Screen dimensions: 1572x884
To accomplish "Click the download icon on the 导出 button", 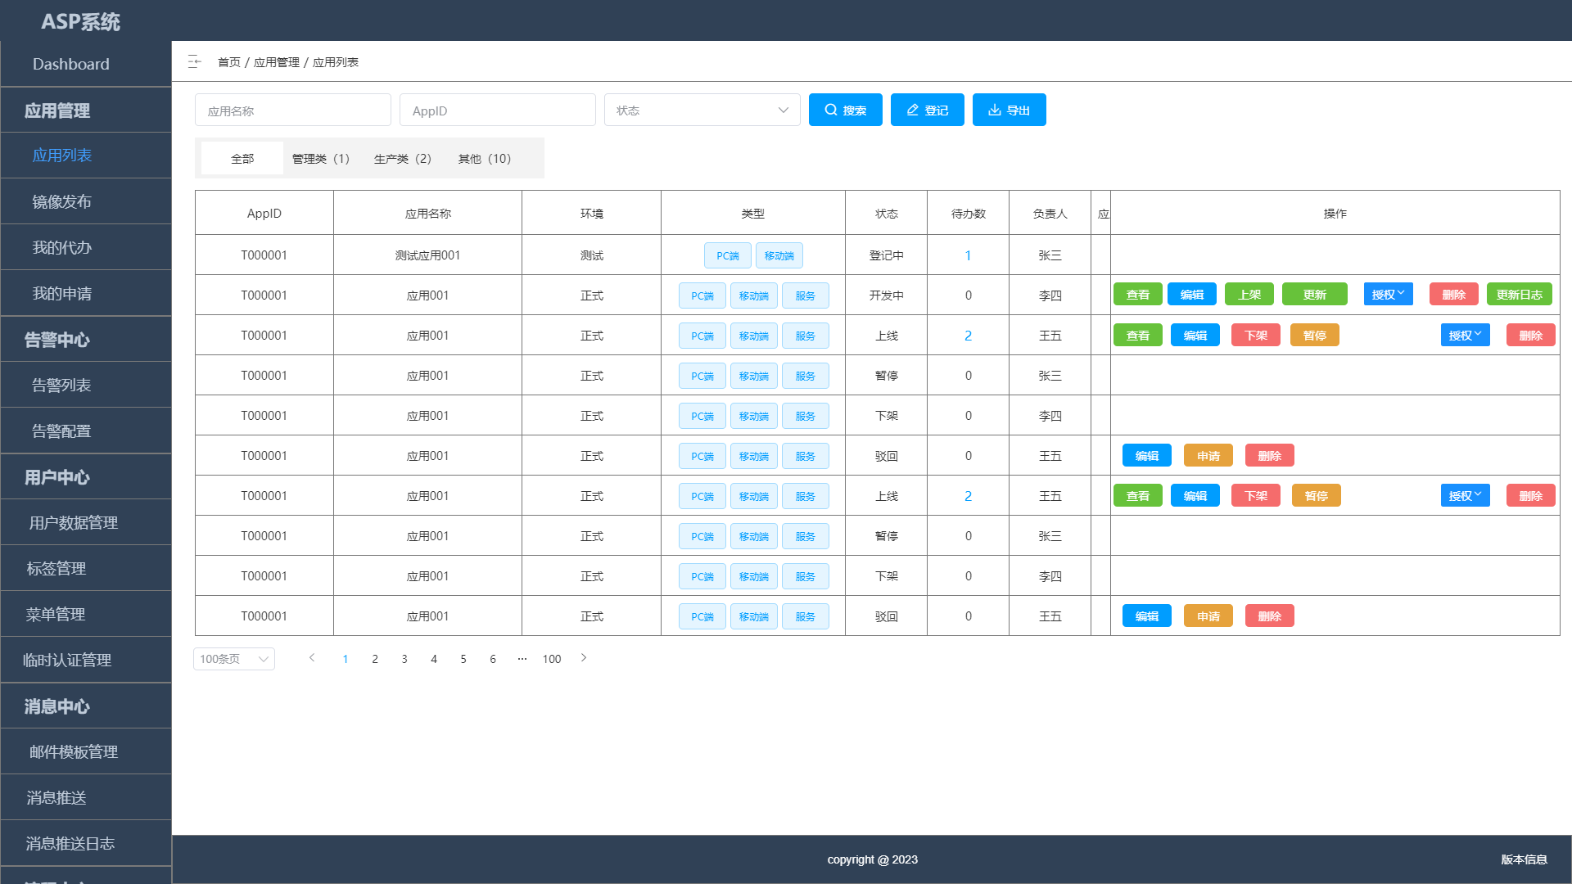I will click(995, 110).
